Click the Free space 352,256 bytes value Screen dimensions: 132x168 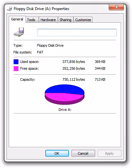[74, 68]
